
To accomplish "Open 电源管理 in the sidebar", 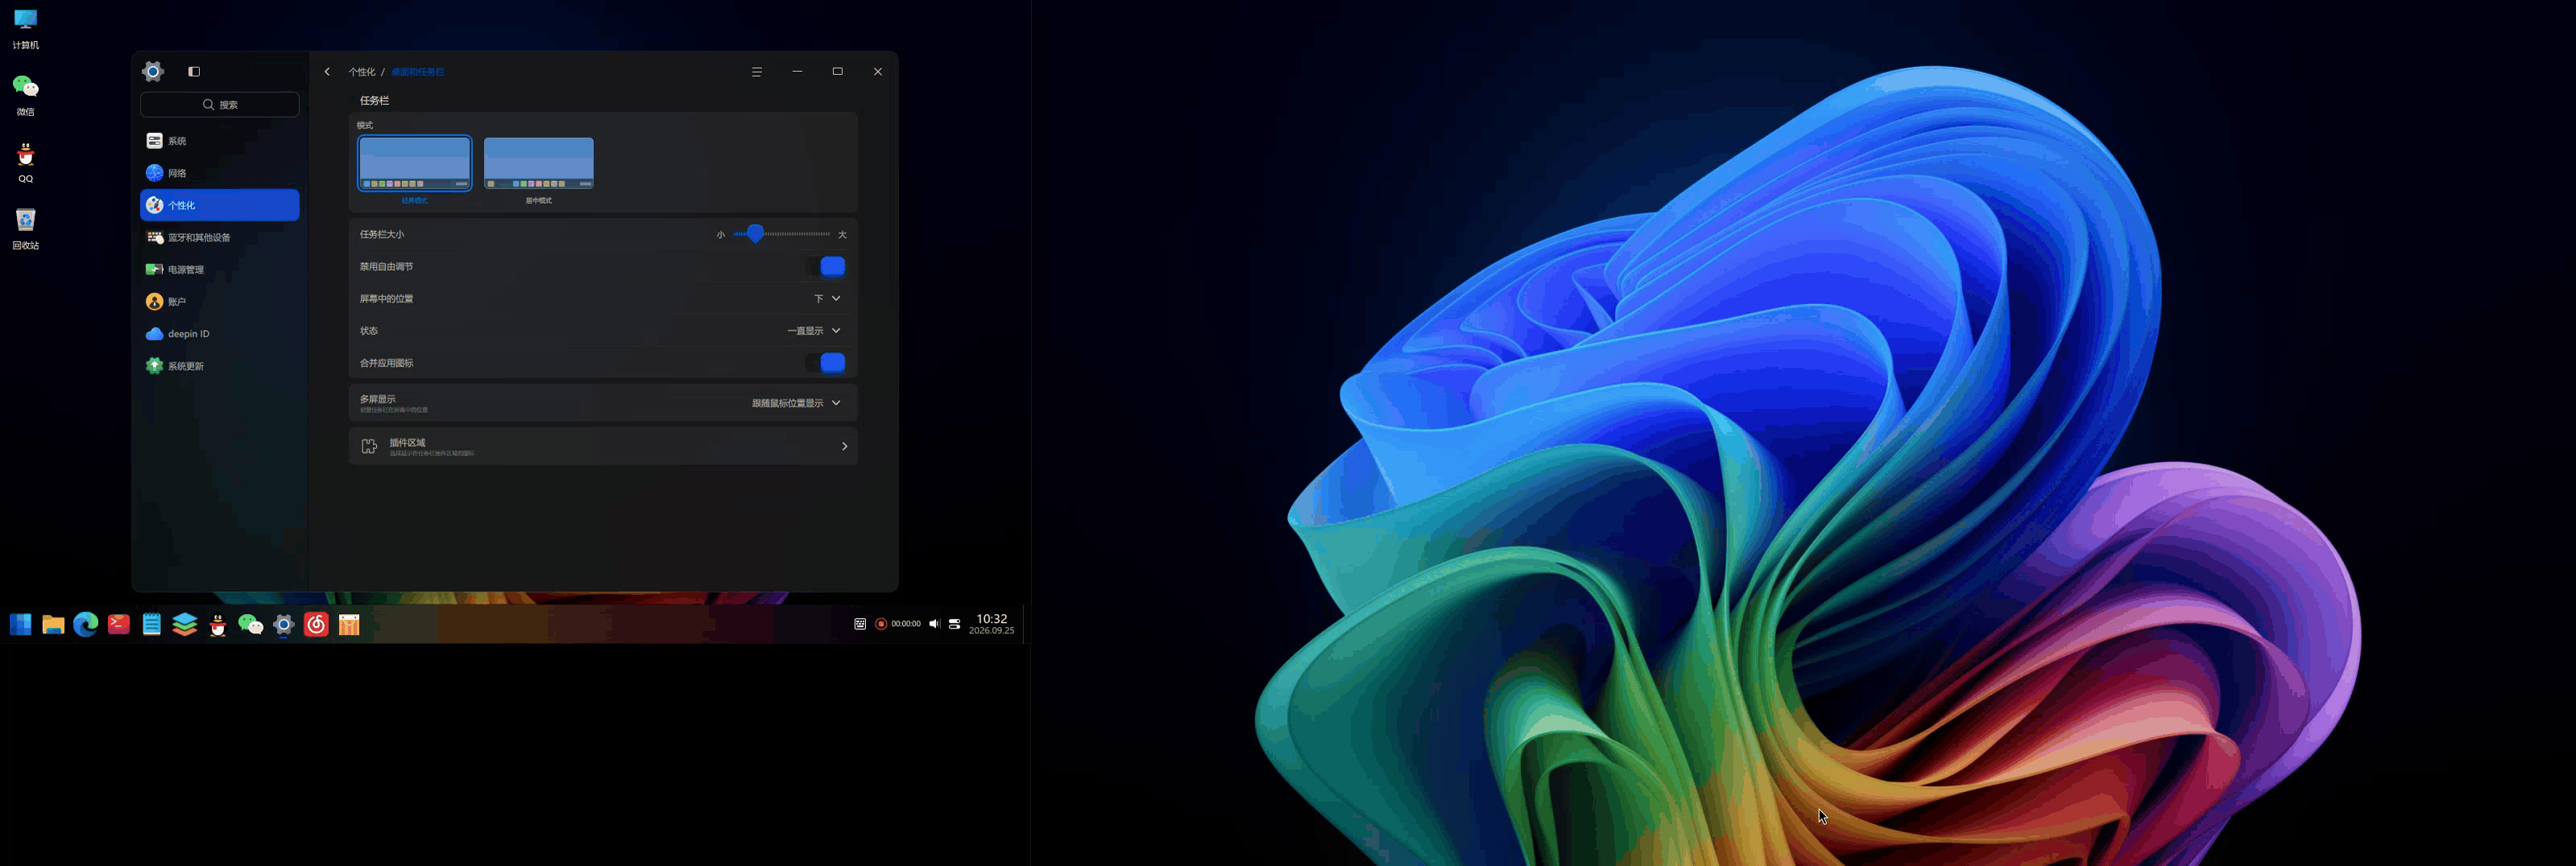I will tap(220, 270).
